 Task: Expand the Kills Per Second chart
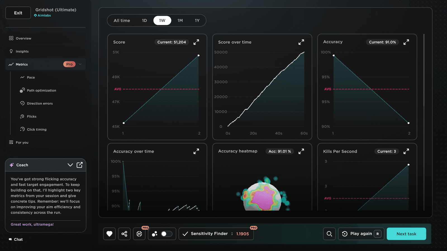point(406,151)
